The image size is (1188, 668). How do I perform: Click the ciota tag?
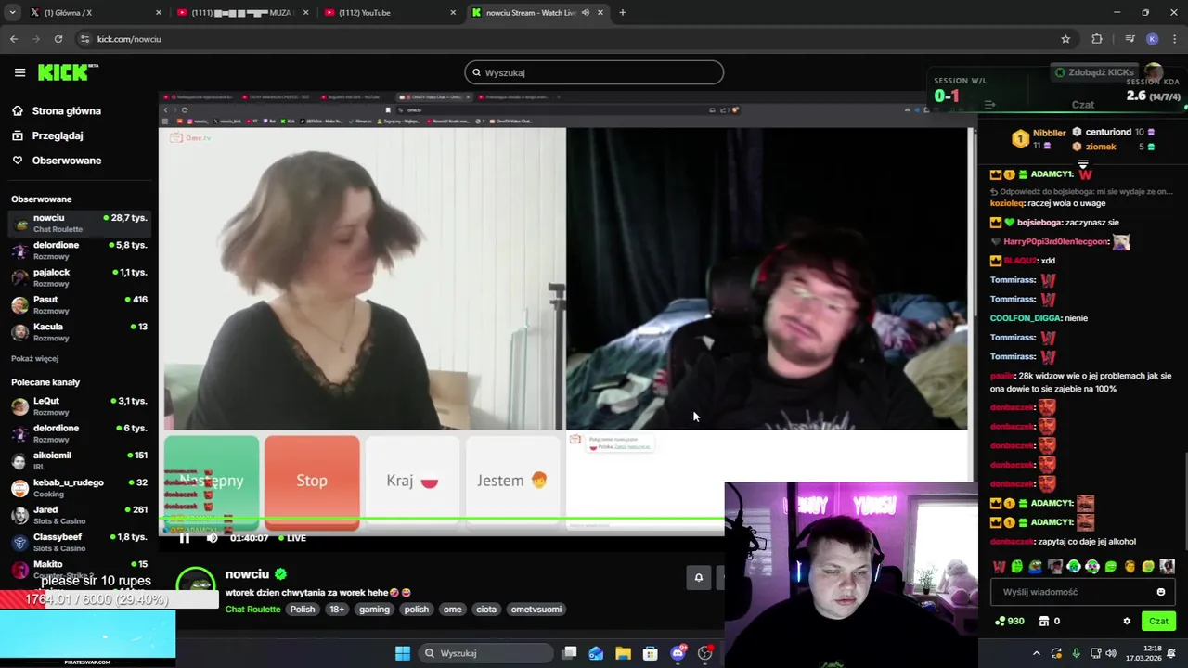point(486,610)
